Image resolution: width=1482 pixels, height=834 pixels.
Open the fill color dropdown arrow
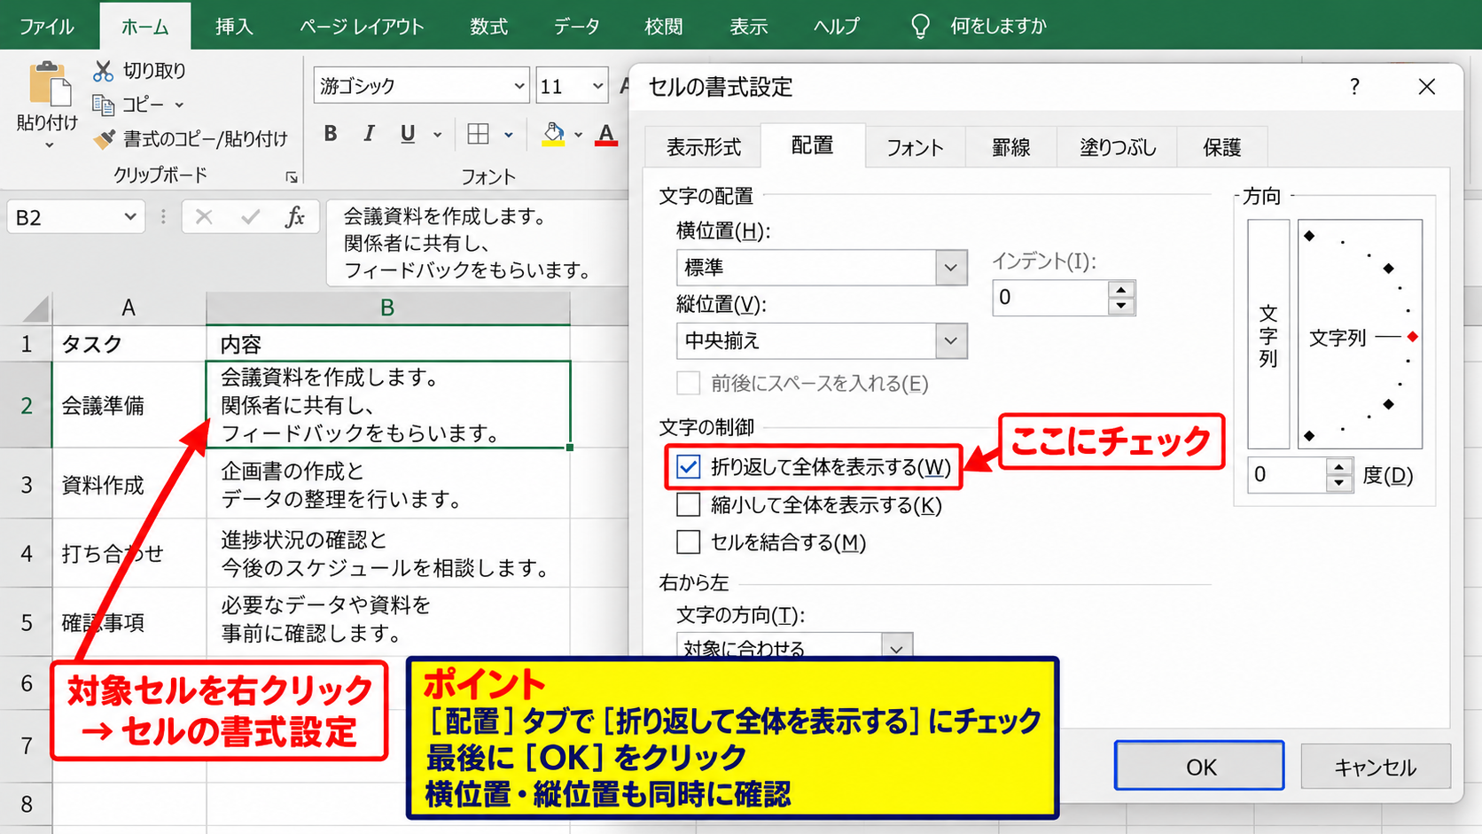(x=578, y=135)
